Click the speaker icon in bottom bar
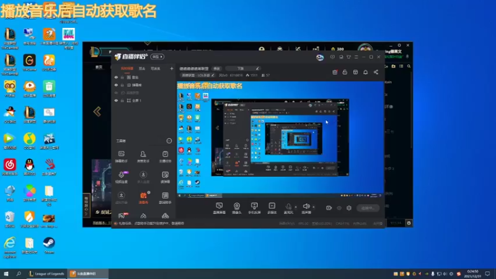Image resolution: width=496 pixels, height=279 pixels. click(x=306, y=206)
